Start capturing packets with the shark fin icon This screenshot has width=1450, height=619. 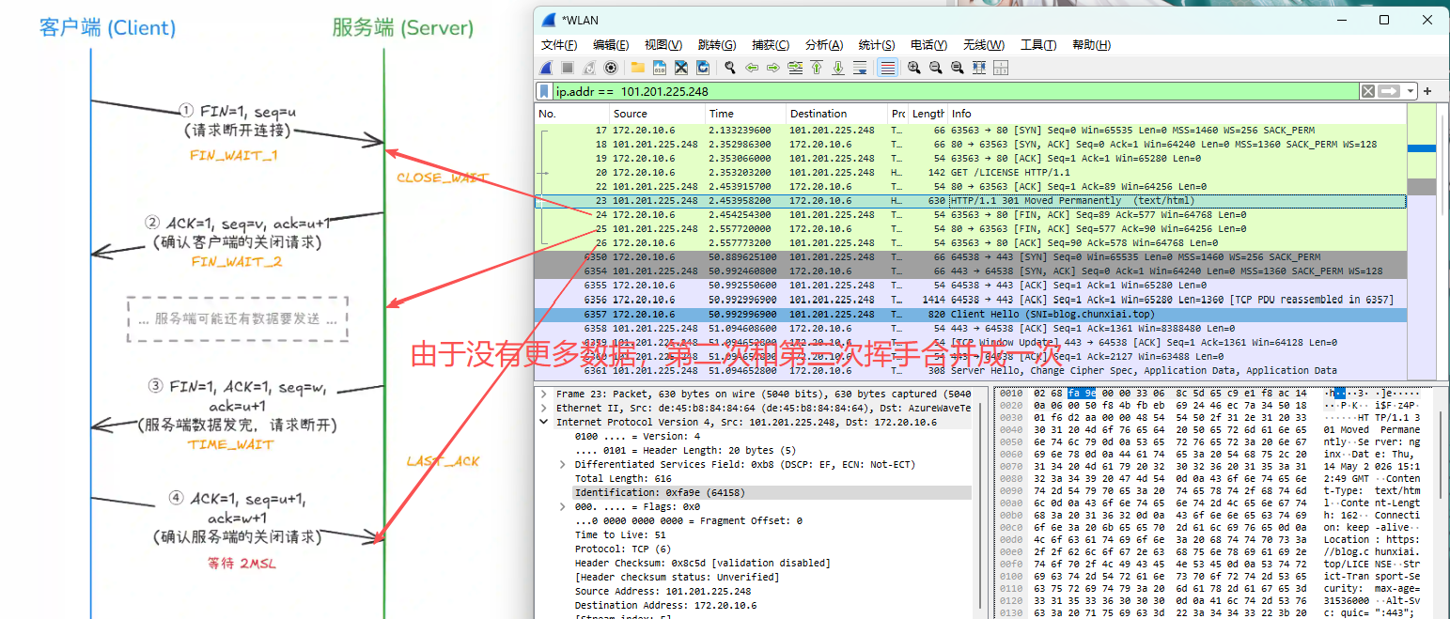(x=546, y=68)
